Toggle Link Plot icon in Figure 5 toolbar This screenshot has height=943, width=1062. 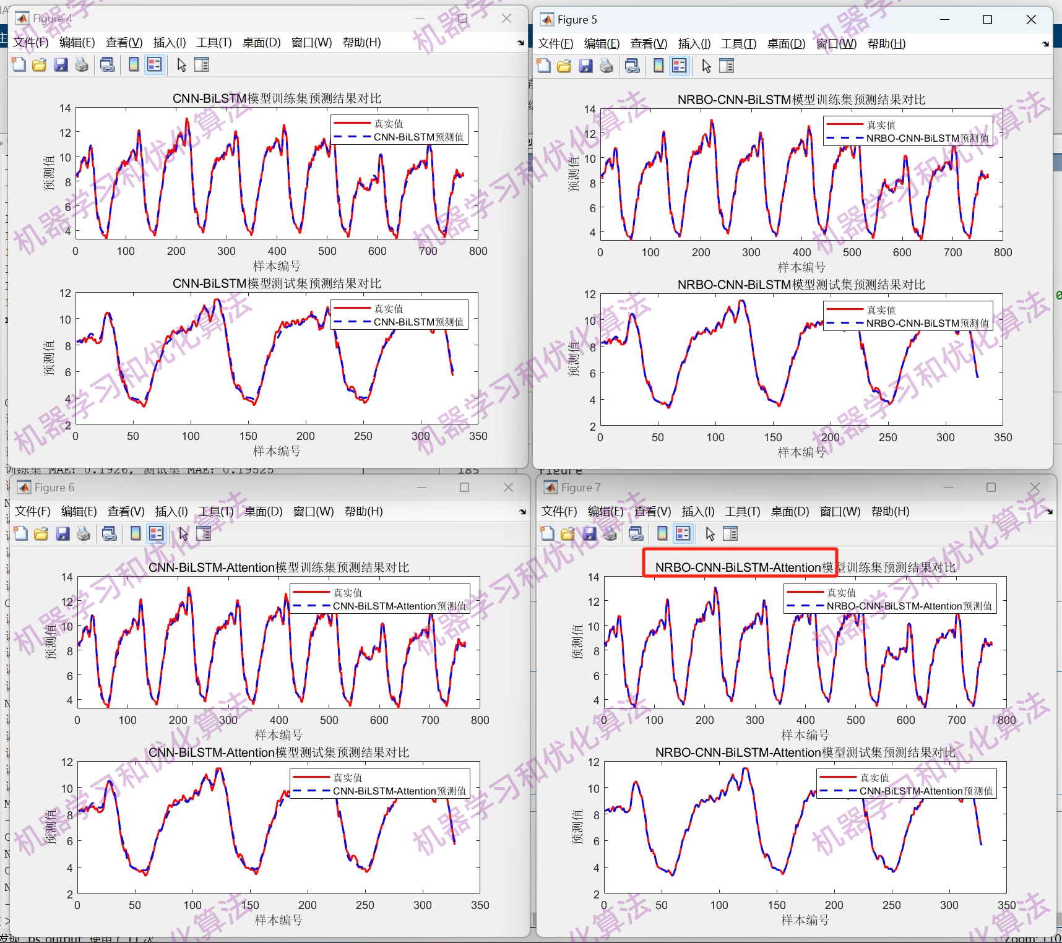(632, 66)
